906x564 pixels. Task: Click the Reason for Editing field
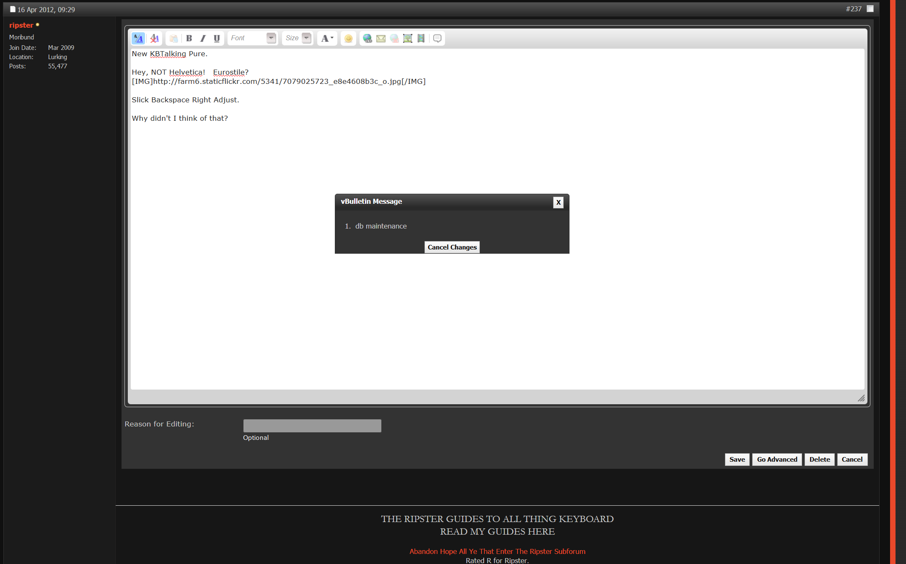coord(312,426)
